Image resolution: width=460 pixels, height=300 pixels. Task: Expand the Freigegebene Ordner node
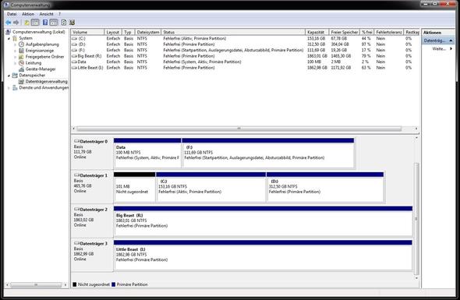[16, 57]
